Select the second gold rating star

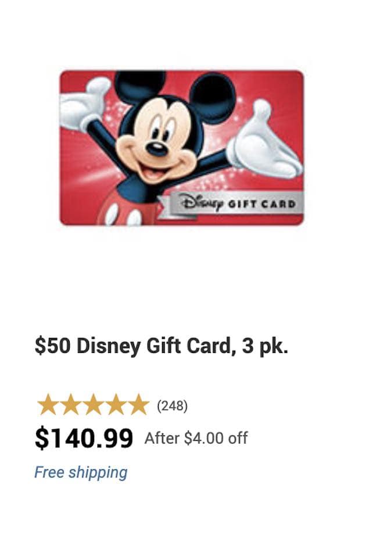(71, 405)
